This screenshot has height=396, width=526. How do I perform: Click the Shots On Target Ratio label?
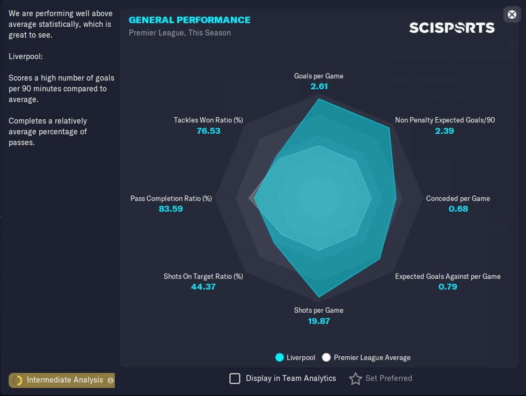[x=203, y=277]
